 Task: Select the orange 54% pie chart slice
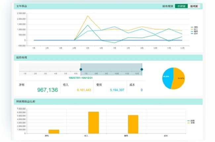pos(179,78)
